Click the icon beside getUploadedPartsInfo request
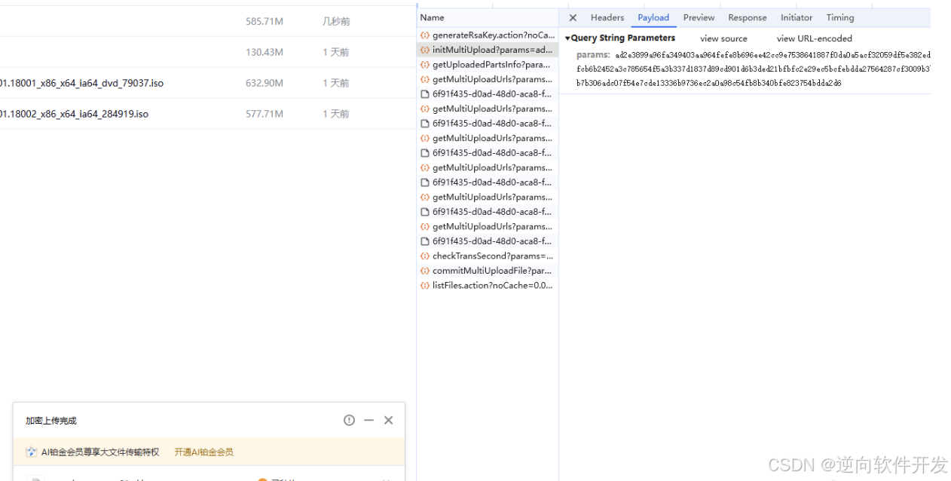This screenshot has width=951, height=481. point(425,65)
